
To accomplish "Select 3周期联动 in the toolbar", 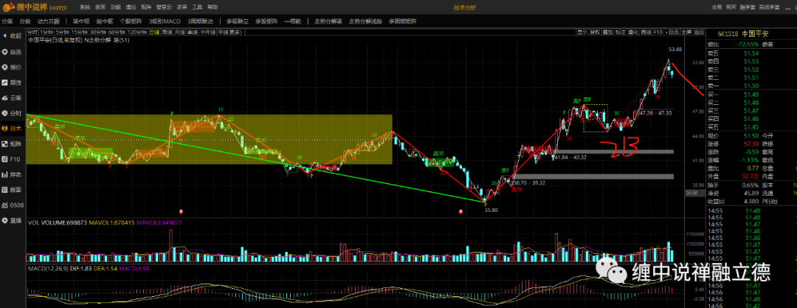I will click(x=200, y=21).
